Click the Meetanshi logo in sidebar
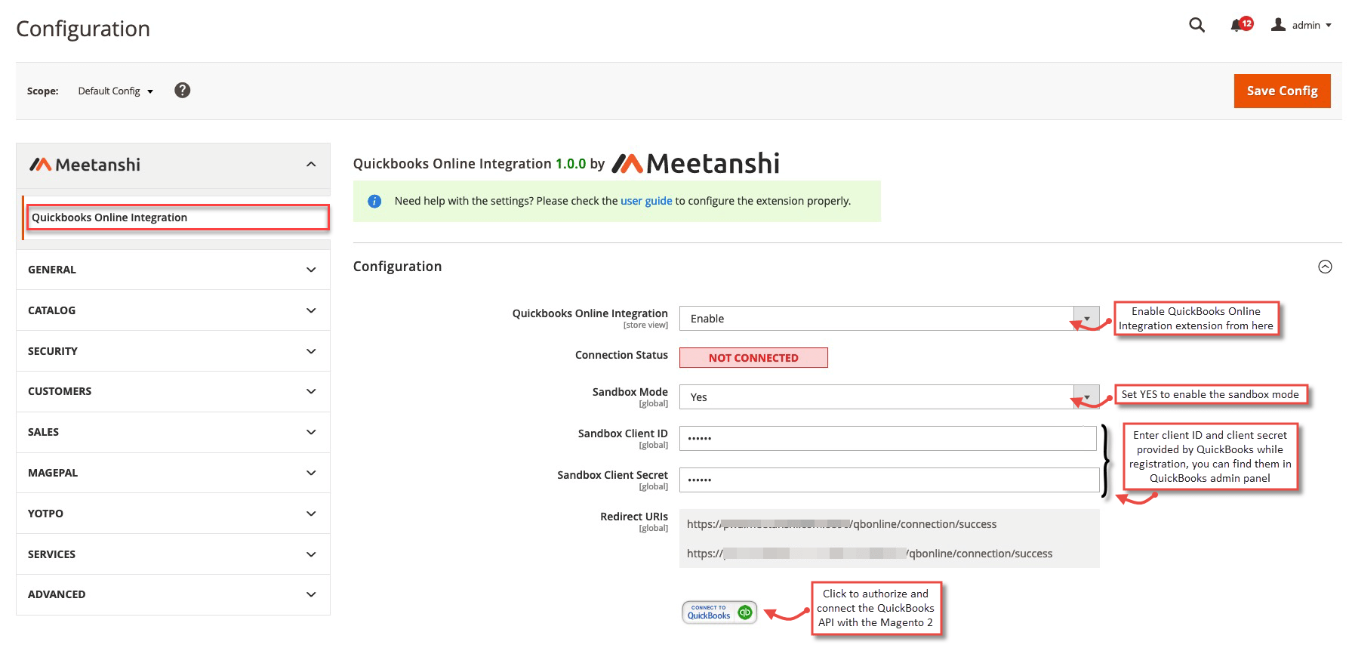The image size is (1352, 651). [x=85, y=165]
